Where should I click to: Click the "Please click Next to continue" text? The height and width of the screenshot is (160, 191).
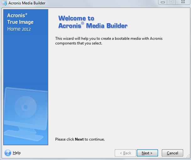click(x=80, y=139)
